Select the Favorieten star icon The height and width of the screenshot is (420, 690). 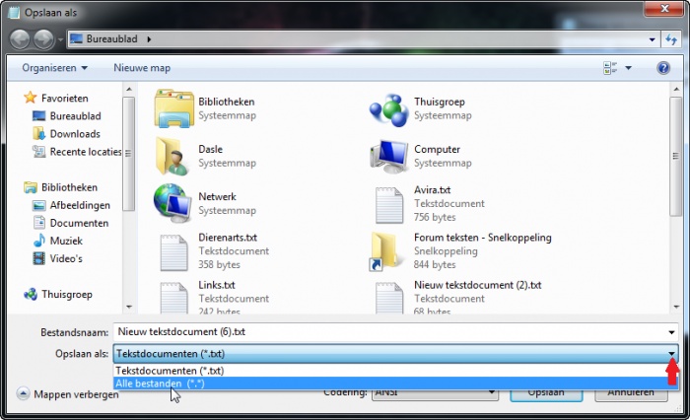30,98
